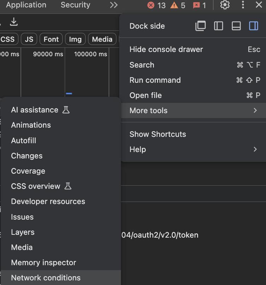Dock DevTools to the right icon
266x285 pixels.
pos(254,26)
